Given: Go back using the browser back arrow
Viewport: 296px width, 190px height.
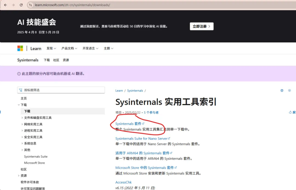Looking at the screenshot, I should [x=5, y=5].
